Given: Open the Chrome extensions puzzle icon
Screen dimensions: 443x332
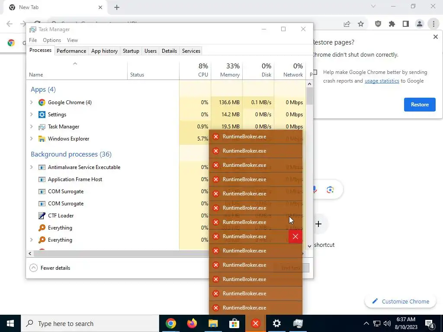Looking at the screenshot, I should (392, 24).
